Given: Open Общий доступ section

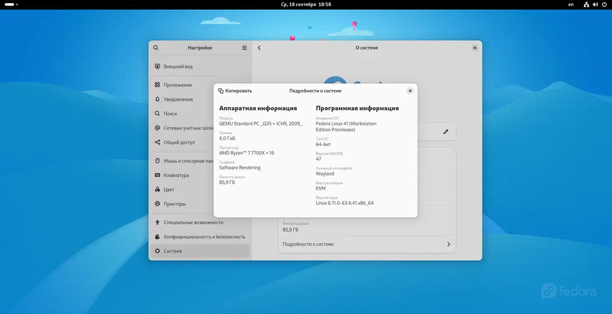Looking at the screenshot, I should (x=200, y=143).
